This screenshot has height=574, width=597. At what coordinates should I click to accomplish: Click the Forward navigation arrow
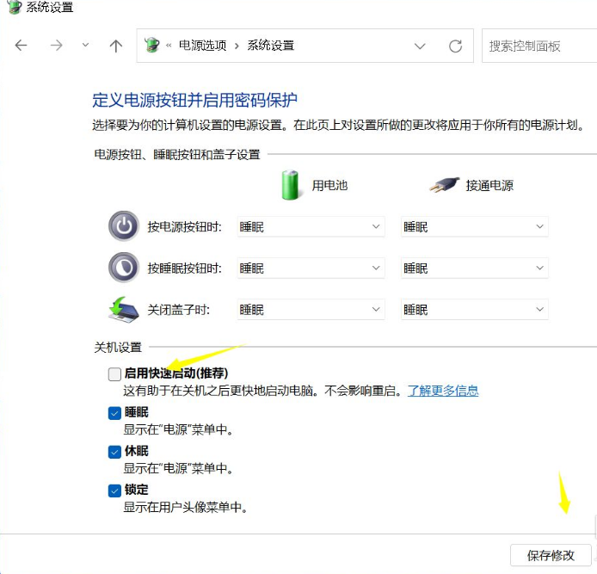tap(57, 46)
